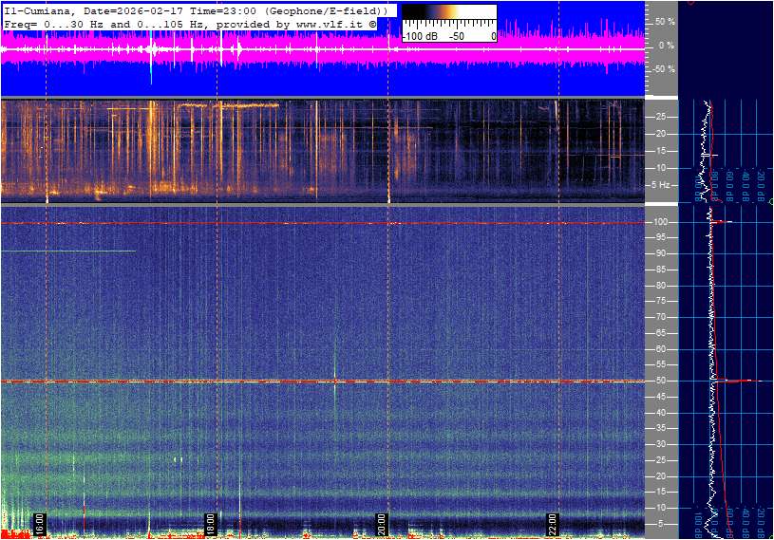Select the 20:00 time marker

[382, 524]
